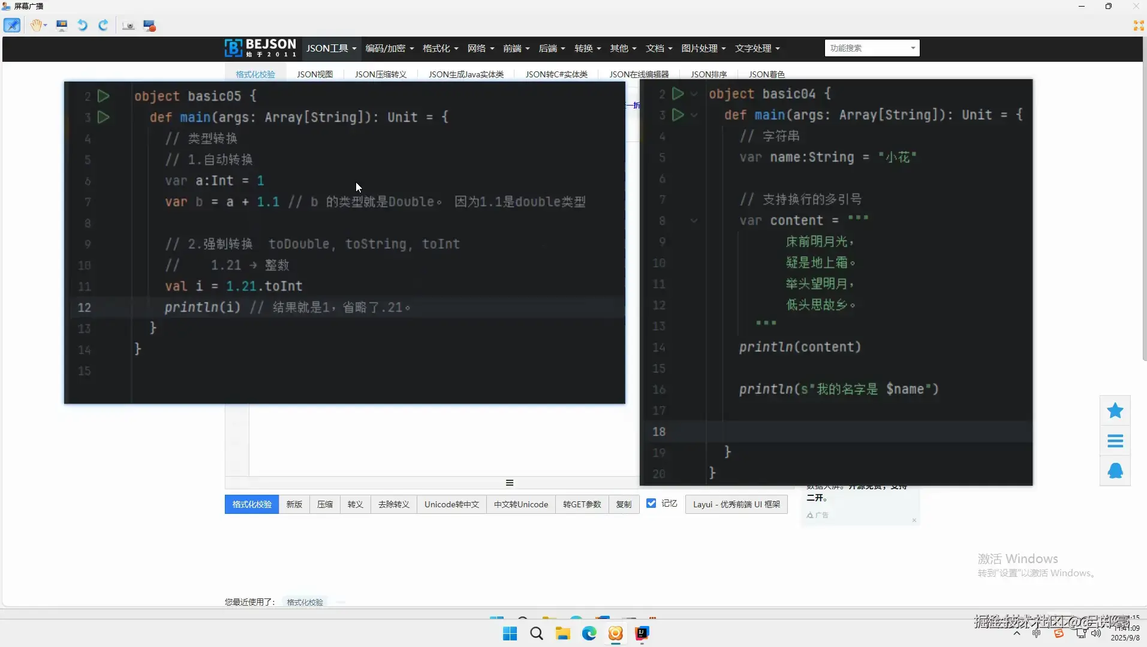Click the screen record icon with red dot
The width and height of the screenshot is (1147, 647).
[149, 26]
